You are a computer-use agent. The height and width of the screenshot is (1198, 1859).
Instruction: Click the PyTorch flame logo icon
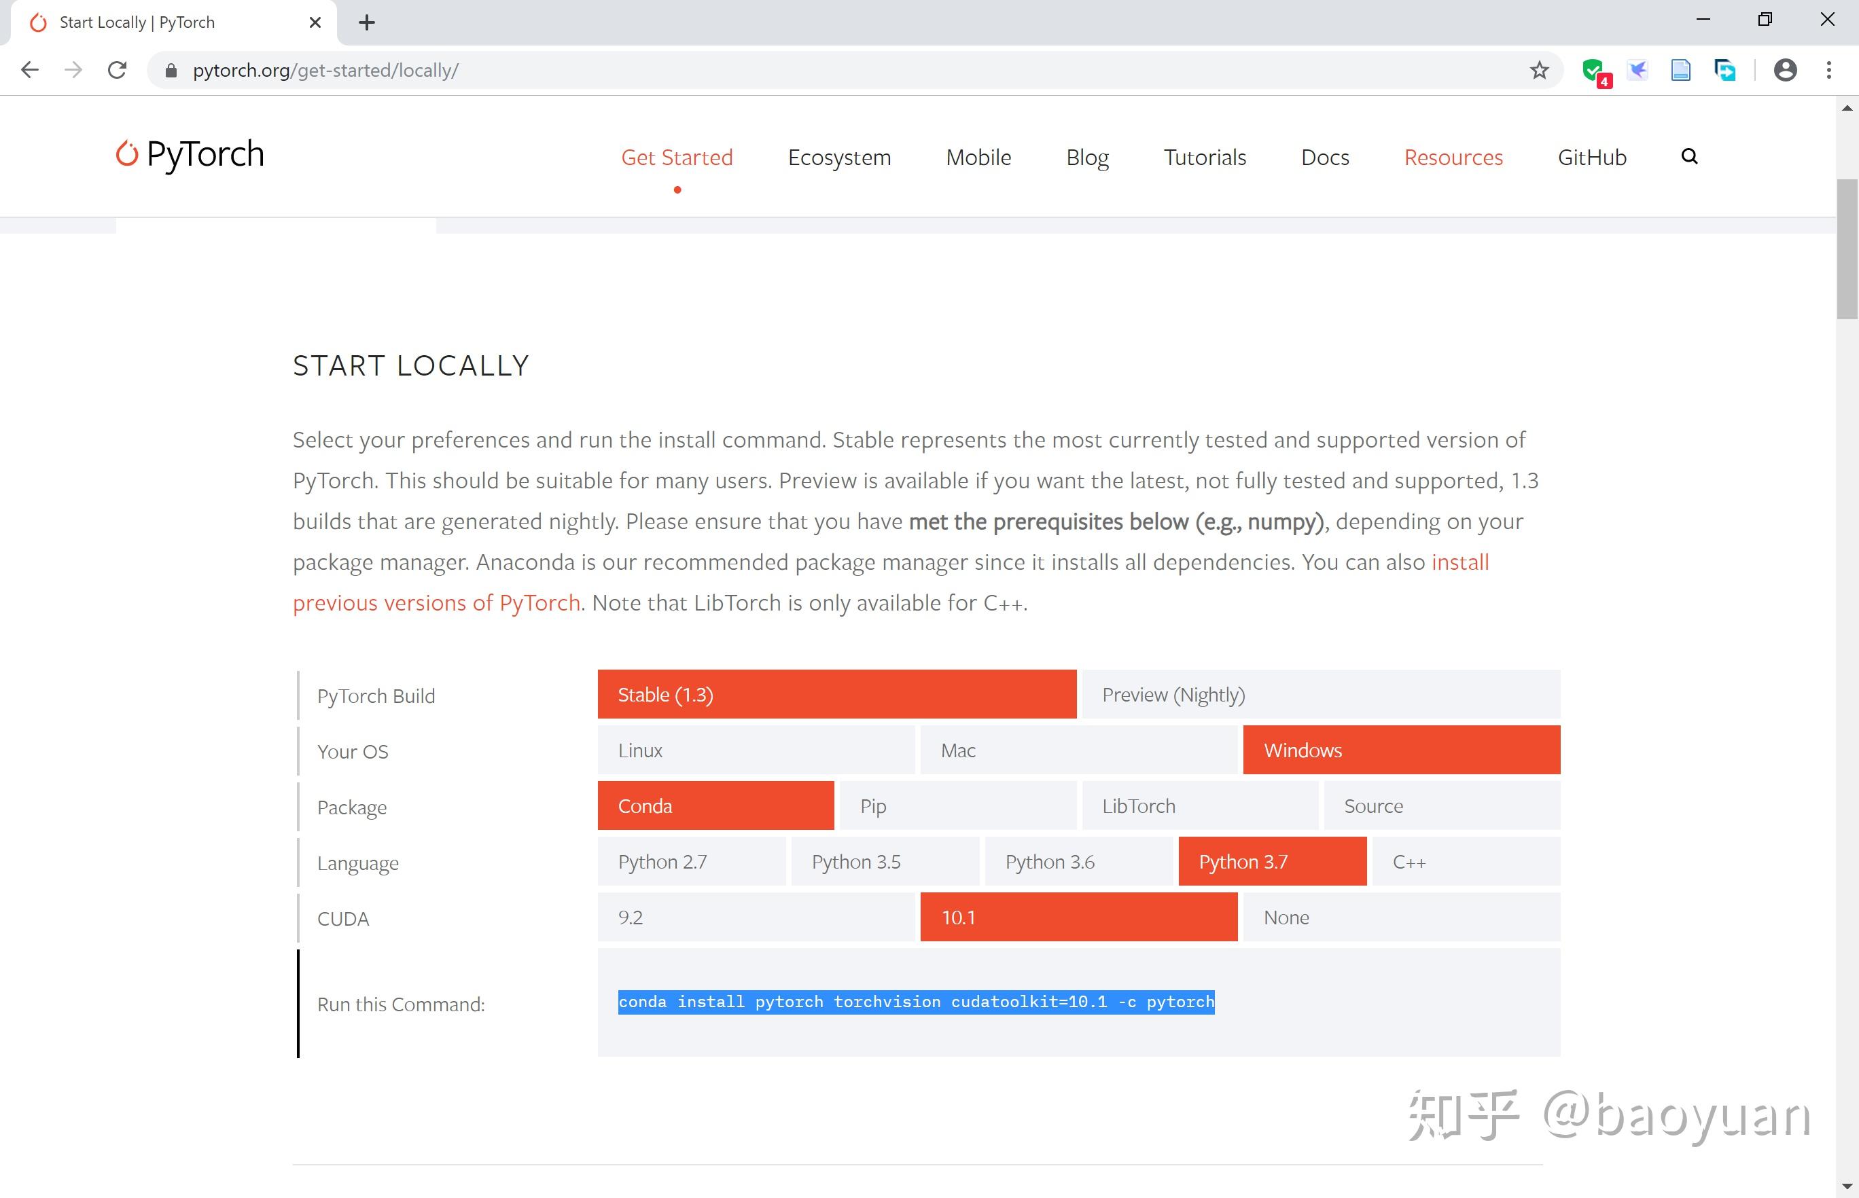click(x=127, y=153)
